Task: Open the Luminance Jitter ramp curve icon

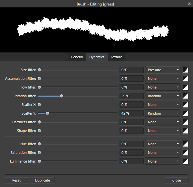Action: click(x=185, y=162)
